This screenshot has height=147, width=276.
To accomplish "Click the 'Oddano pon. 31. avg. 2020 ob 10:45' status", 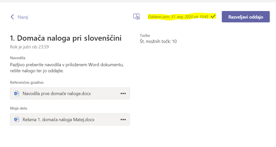I will pyautogui.click(x=178, y=17).
